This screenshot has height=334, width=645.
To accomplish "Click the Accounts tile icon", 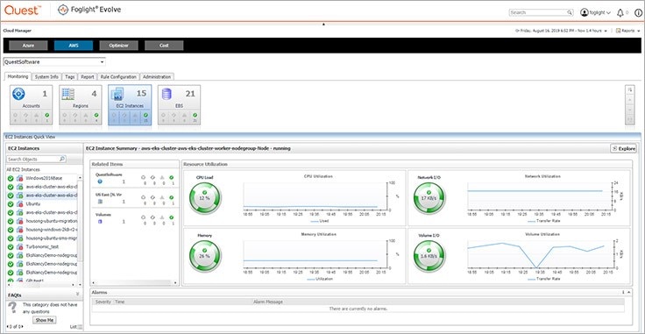I will point(19,94).
